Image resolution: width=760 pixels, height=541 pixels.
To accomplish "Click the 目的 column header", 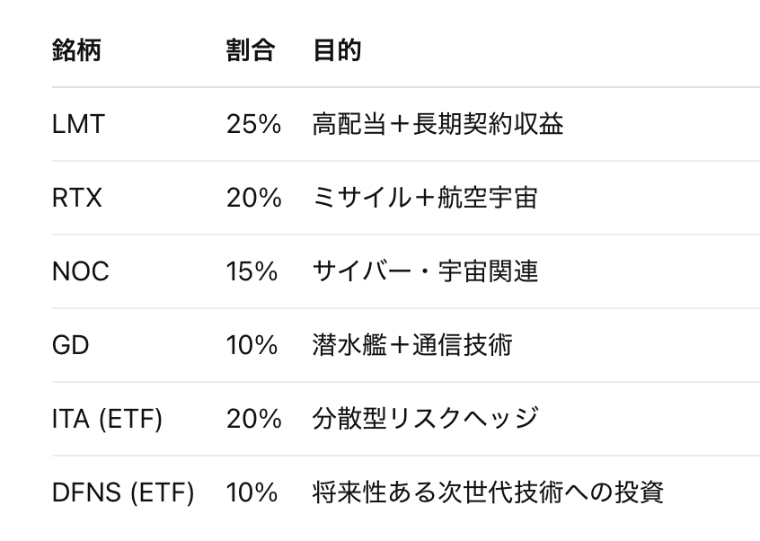I will click(337, 50).
